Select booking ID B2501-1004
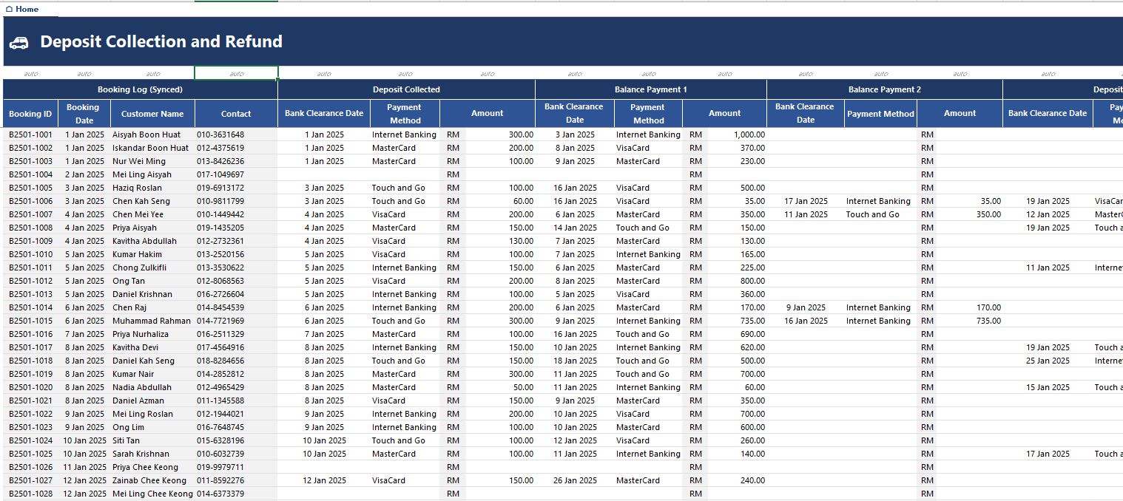 click(30, 174)
